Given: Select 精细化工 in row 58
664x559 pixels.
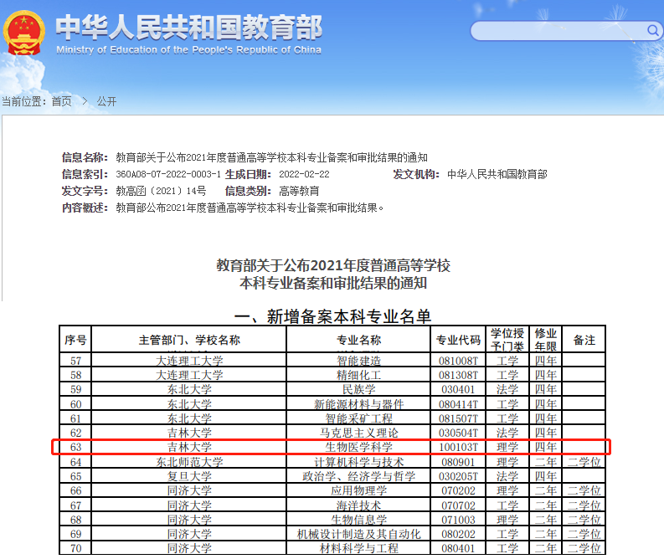Looking at the screenshot, I should tap(358, 375).
